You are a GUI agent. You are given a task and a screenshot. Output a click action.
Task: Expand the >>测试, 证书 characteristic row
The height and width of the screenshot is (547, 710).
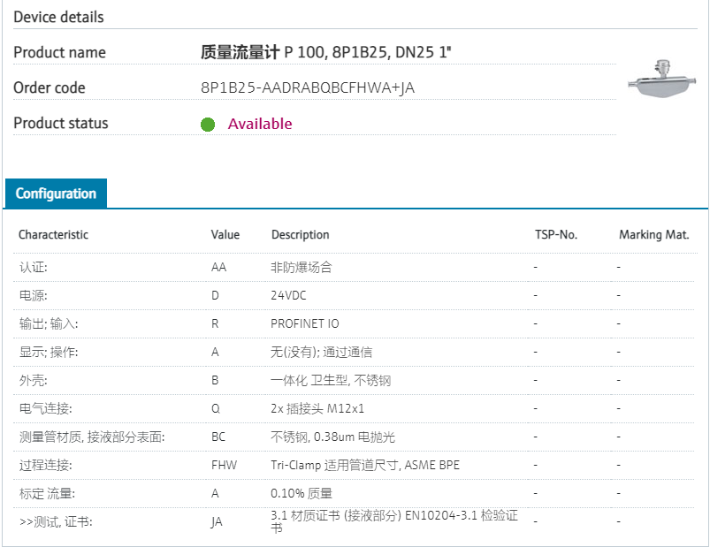point(56,521)
